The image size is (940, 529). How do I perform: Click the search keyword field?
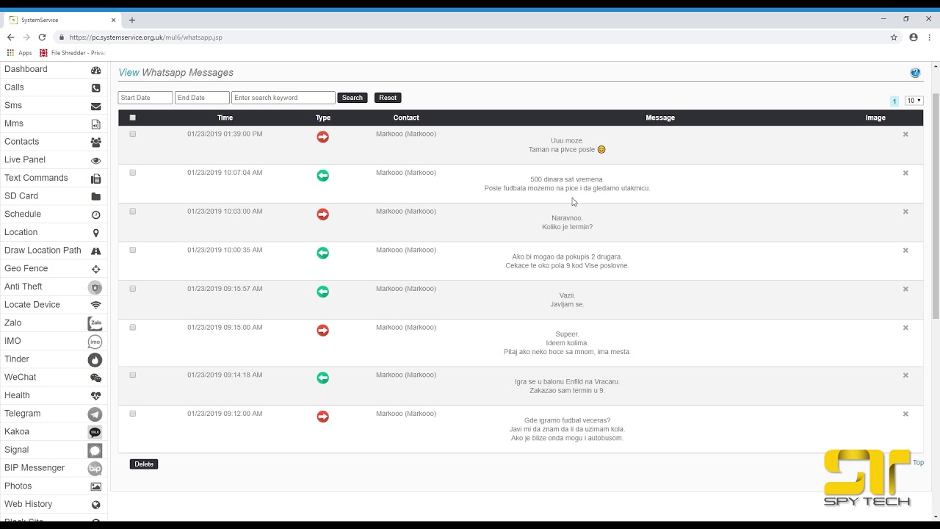coord(283,98)
